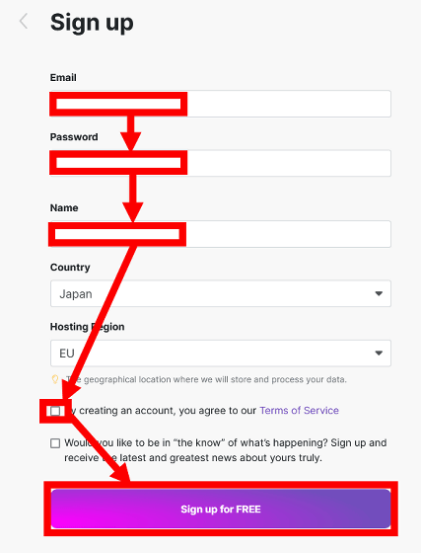
Task: Open the Terms of Service link
Action: (299, 411)
